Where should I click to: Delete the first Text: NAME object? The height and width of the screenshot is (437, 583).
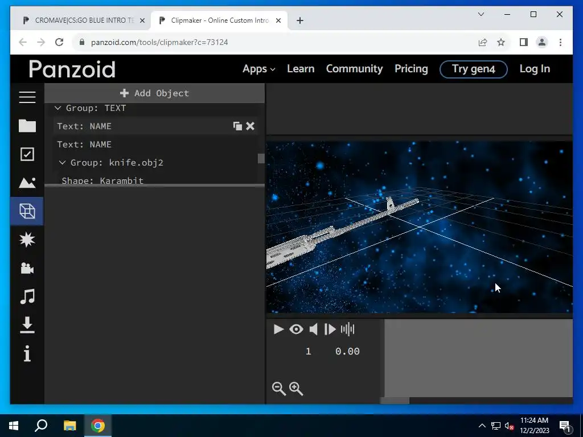251,126
